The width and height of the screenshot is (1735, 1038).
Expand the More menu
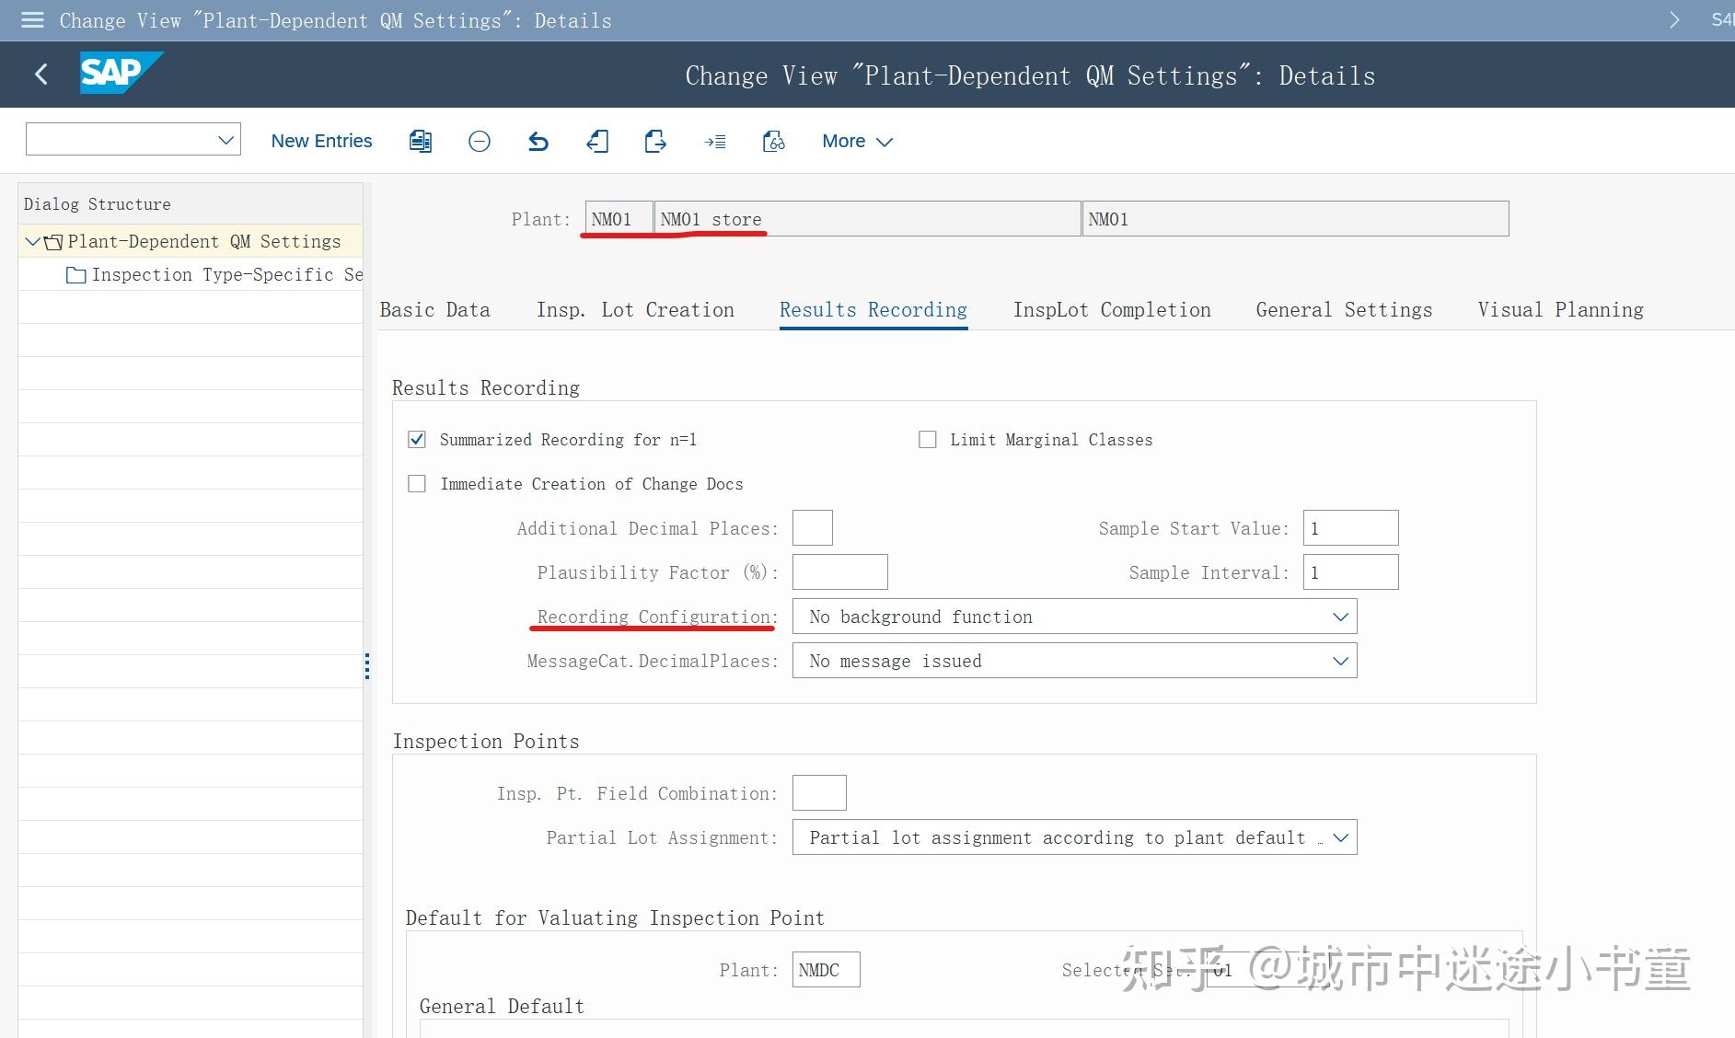click(x=856, y=141)
